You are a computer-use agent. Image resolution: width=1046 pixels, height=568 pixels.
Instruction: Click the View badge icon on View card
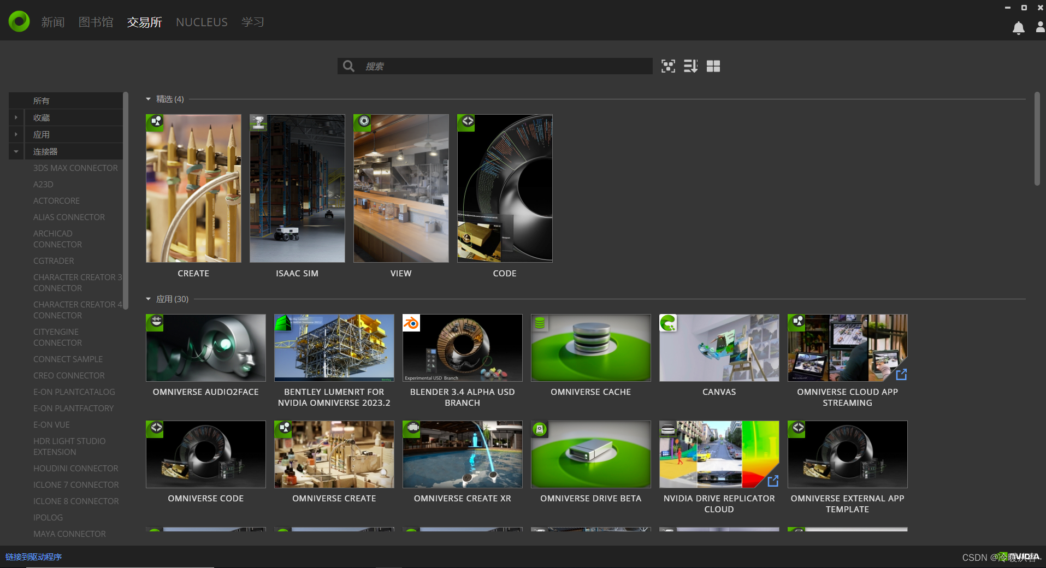click(363, 123)
